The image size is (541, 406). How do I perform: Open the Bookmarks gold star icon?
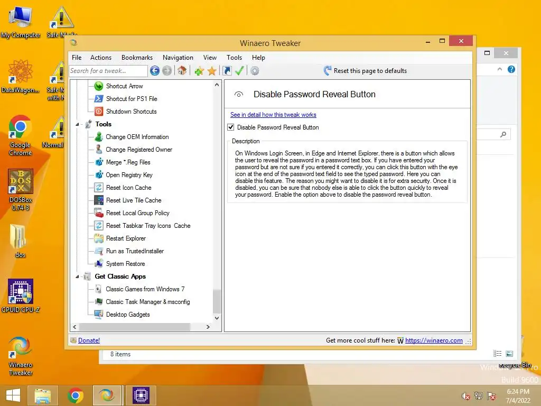[x=212, y=71]
